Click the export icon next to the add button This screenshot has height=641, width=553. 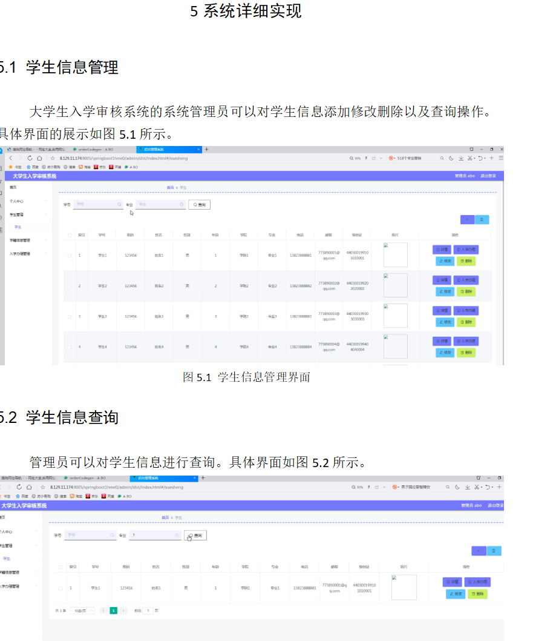click(x=482, y=219)
